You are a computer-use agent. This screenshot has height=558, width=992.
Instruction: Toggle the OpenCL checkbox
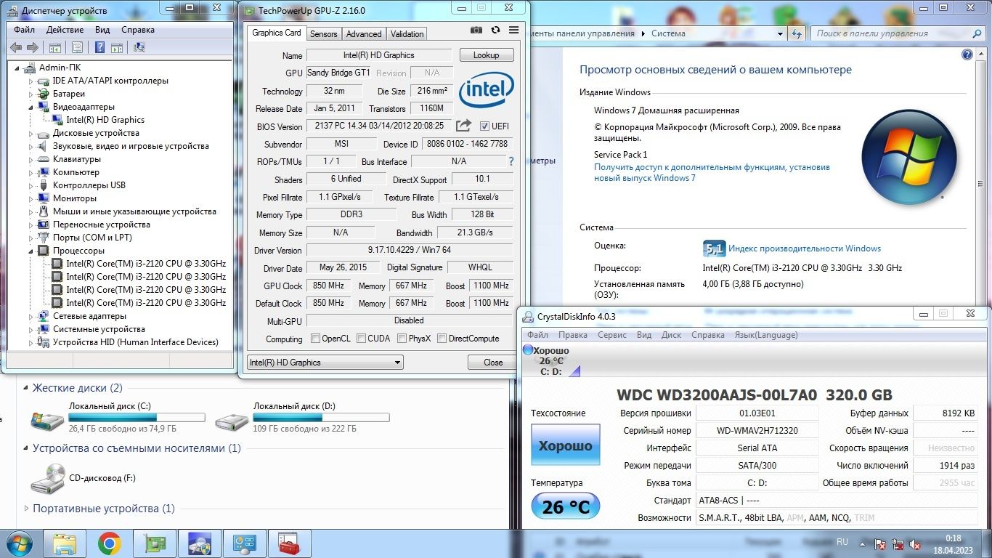pos(315,339)
